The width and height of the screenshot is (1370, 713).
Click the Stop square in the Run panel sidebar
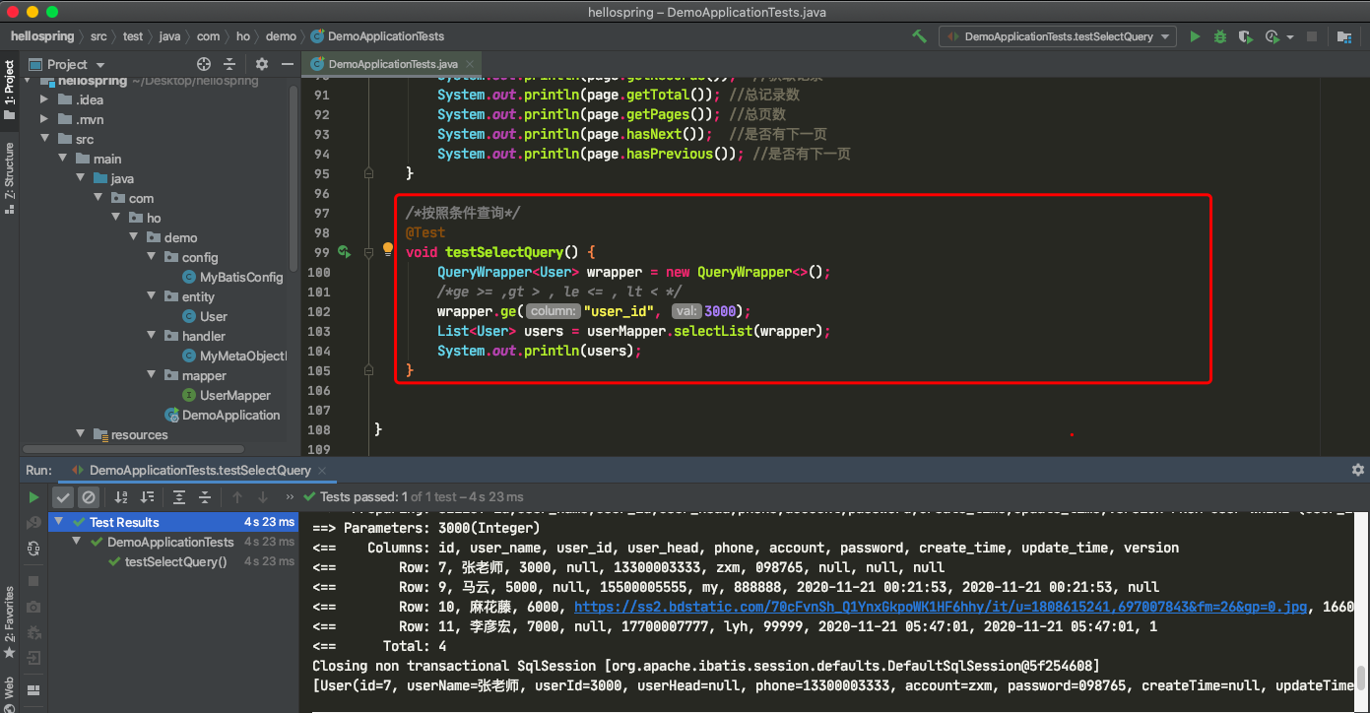pyautogui.click(x=33, y=581)
